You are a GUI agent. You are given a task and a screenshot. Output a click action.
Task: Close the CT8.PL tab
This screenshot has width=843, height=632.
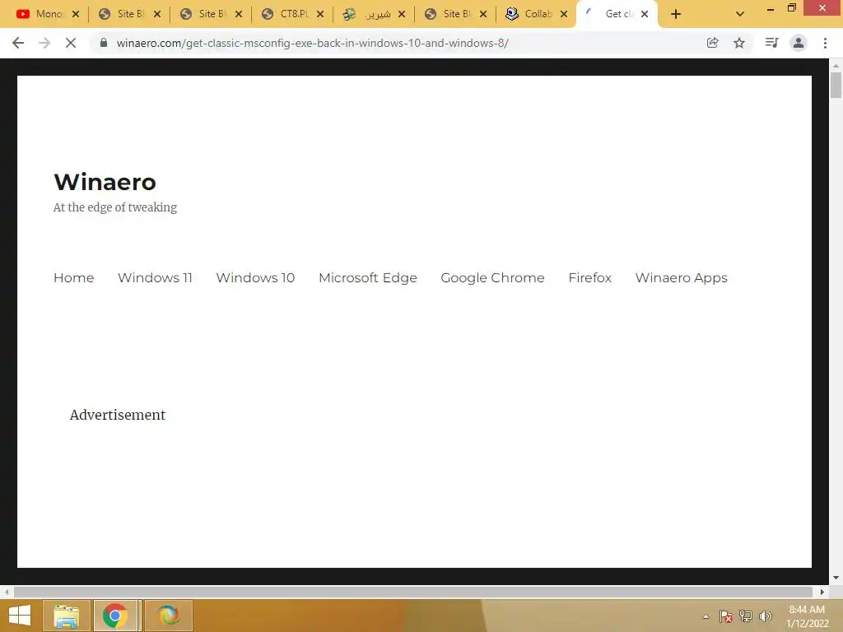click(x=320, y=14)
